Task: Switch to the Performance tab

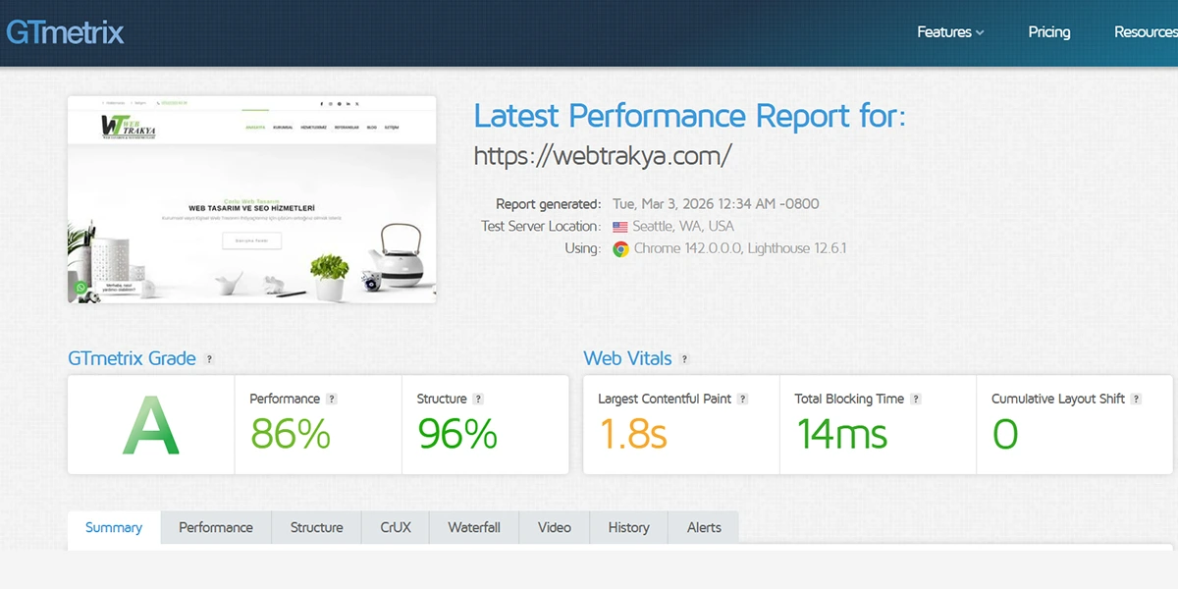Action: [x=216, y=527]
